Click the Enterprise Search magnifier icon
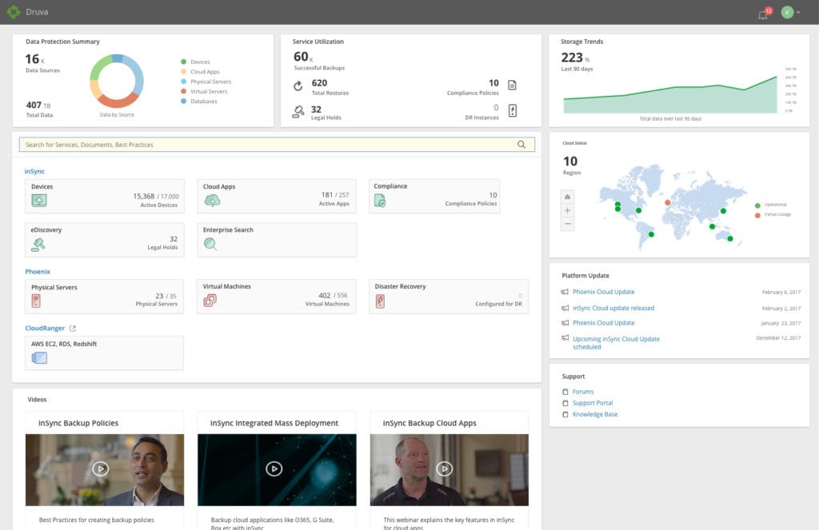Viewport: 819px width, 530px height. [x=210, y=244]
